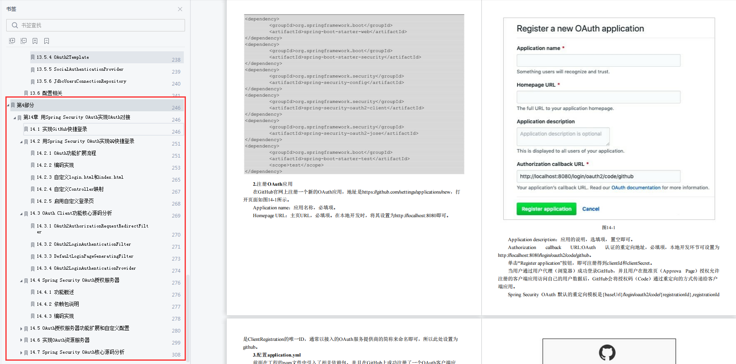Click the bookmark flag icon beside 13.5.4 OAuth2Template
The image size is (736, 364).
click(33, 57)
